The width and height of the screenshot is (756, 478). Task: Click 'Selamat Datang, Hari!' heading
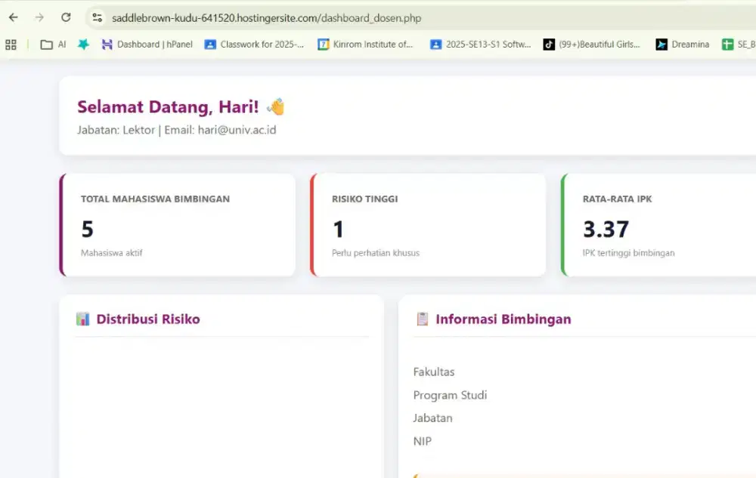pyautogui.click(x=168, y=107)
